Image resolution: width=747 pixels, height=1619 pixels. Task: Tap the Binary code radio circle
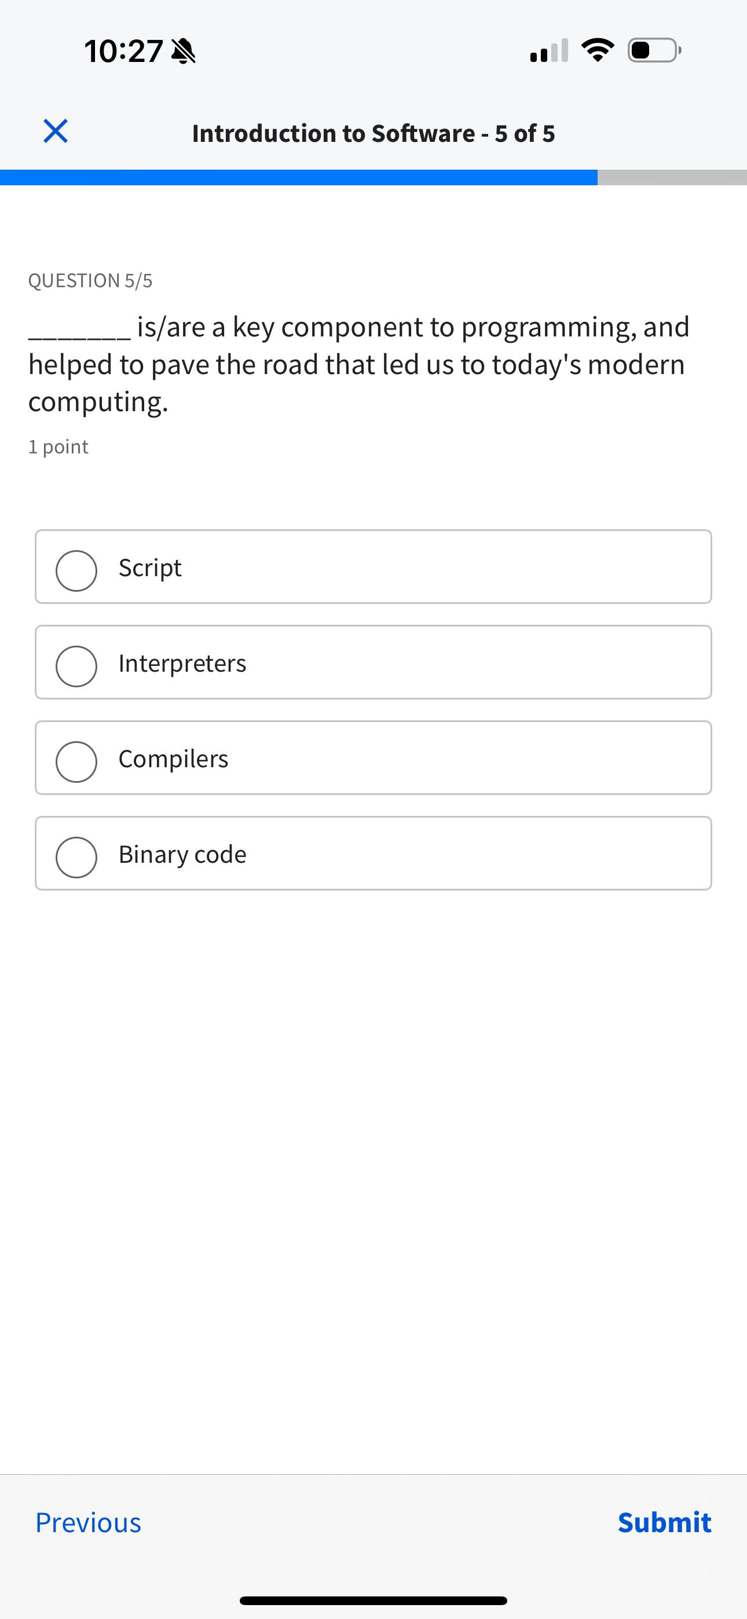click(75, 857)
